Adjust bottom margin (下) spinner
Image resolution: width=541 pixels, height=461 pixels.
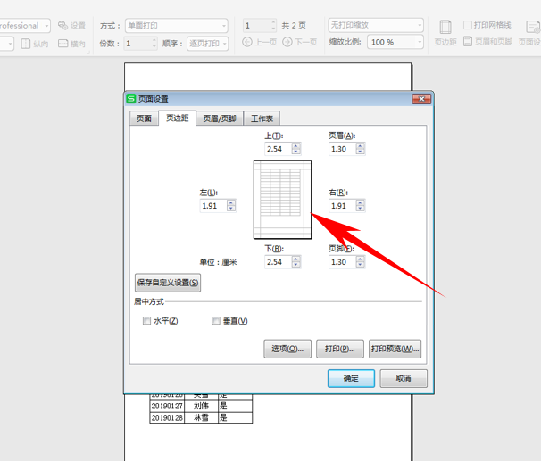click(296, 262)
